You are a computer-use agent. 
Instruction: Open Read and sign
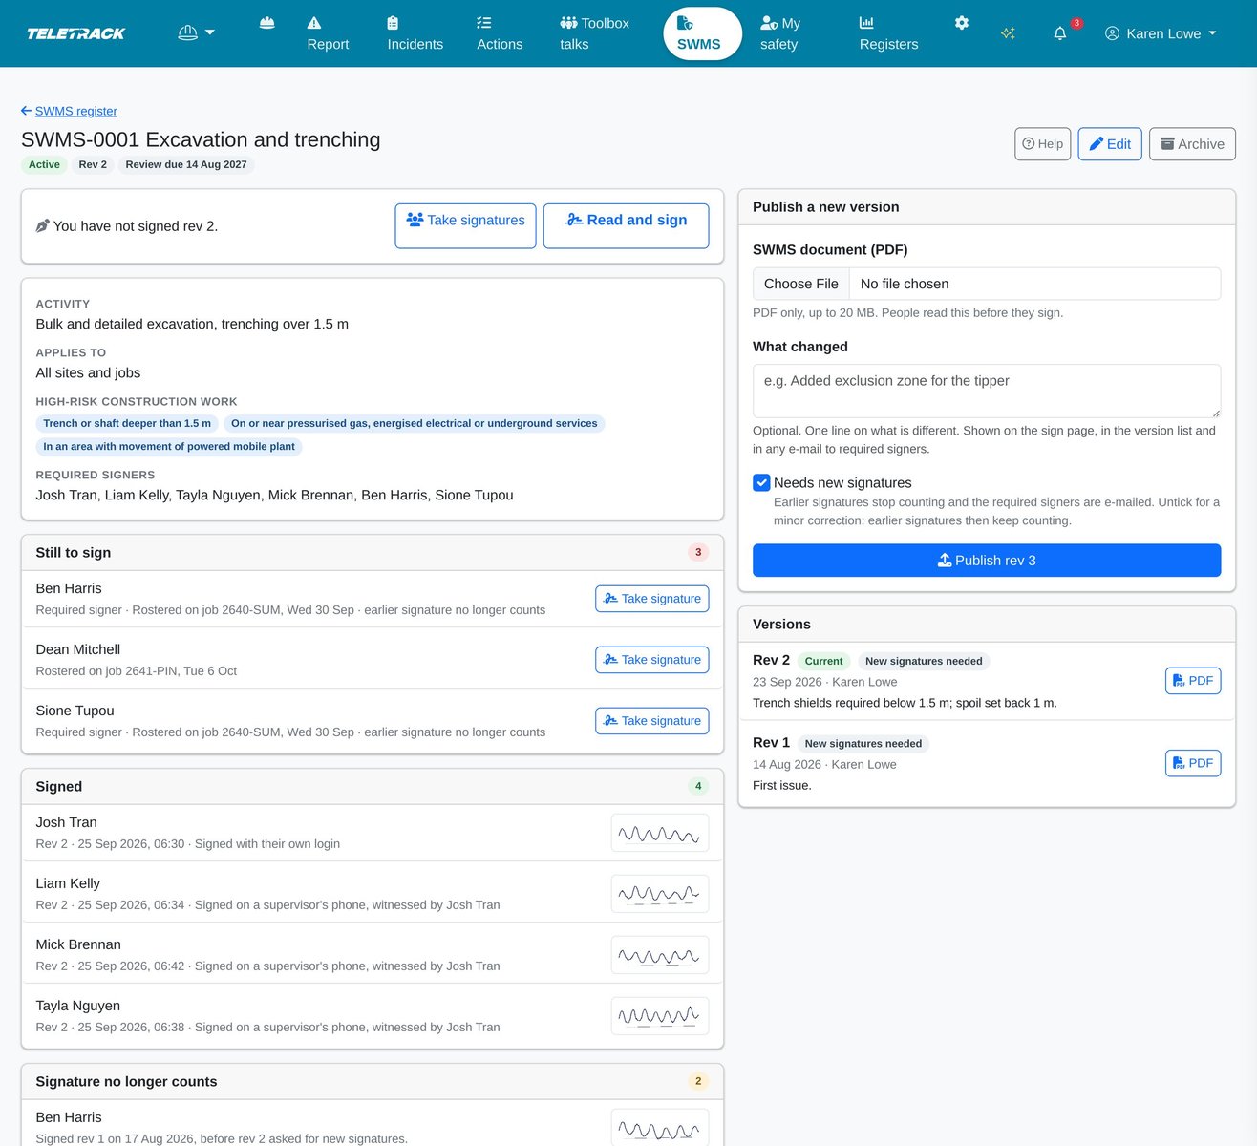[x=627, y=225]
